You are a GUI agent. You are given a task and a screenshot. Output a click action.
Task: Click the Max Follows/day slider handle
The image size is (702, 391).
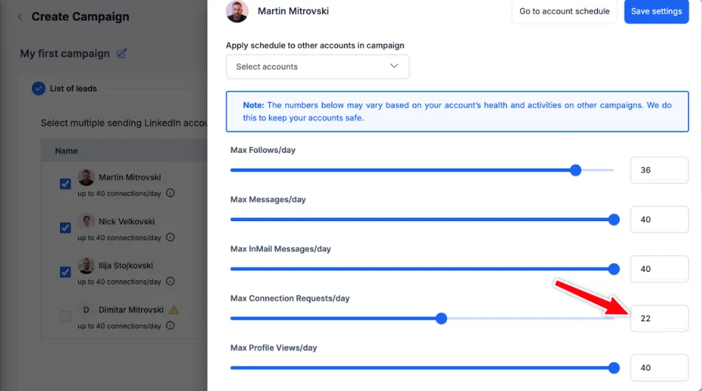(x=576, y=170)
